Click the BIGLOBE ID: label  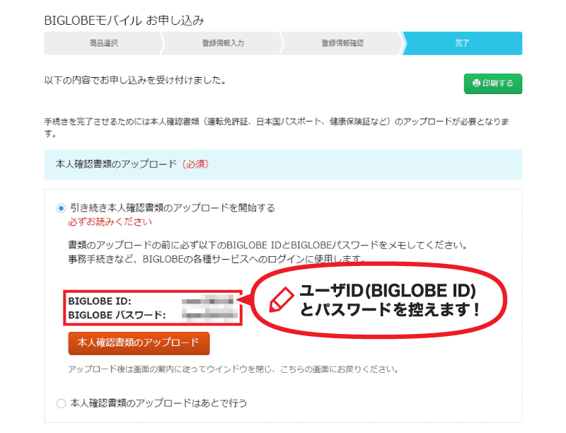[100, 301]
